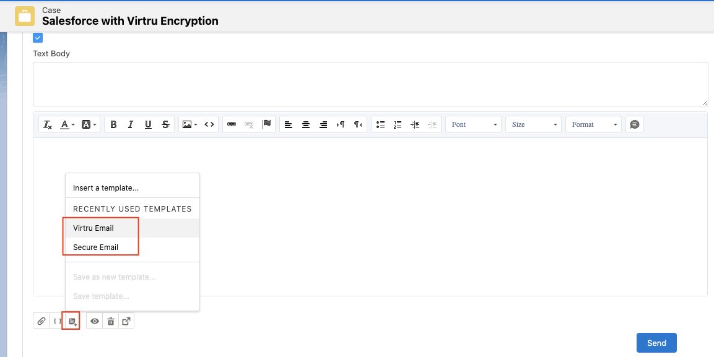Image resolution: width=714 pixels, height=357 pixels.
Task: Click the rich text editor body area
Action: (370, 217)
